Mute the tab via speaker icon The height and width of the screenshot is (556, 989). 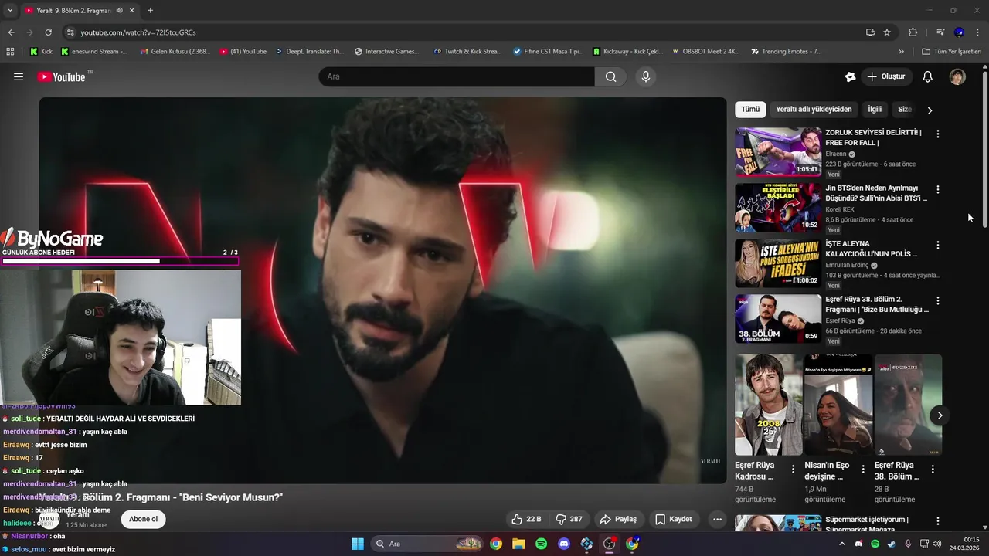[x=119, y=11]
